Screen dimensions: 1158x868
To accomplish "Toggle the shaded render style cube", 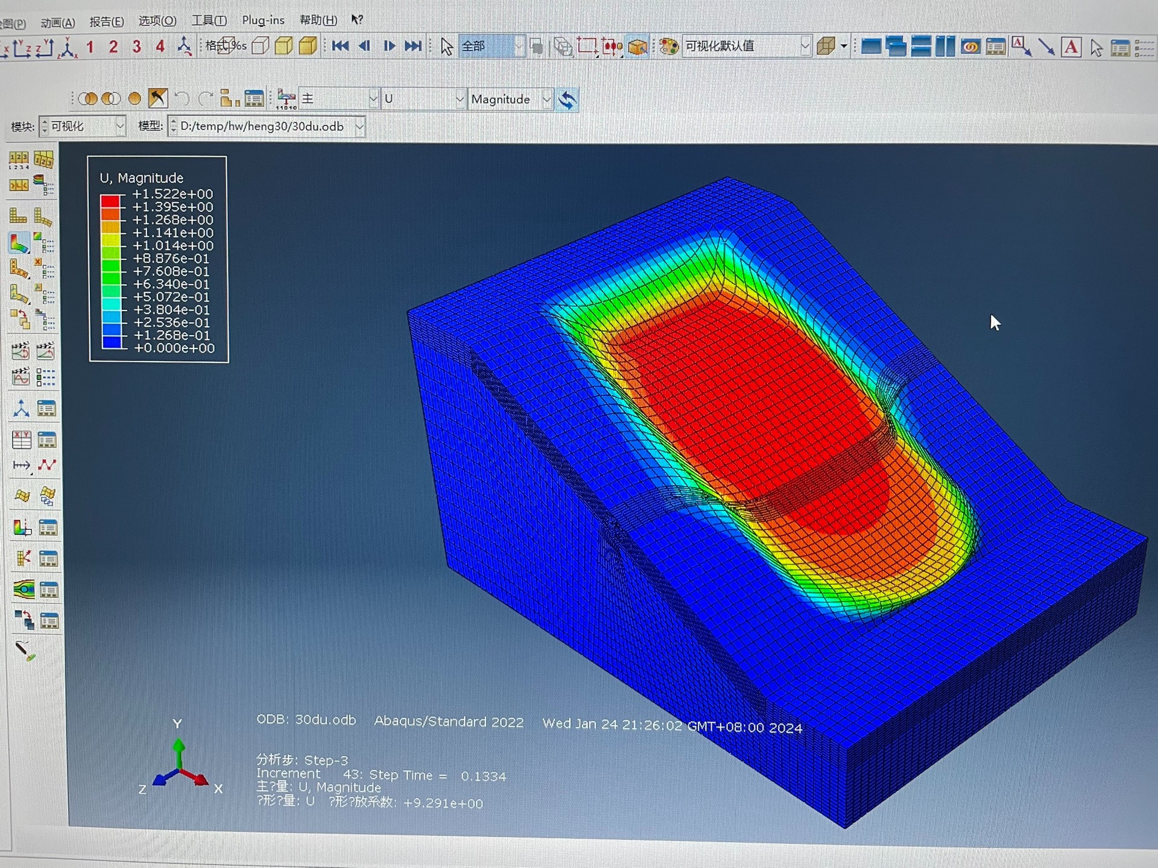I will pos(308,46).
